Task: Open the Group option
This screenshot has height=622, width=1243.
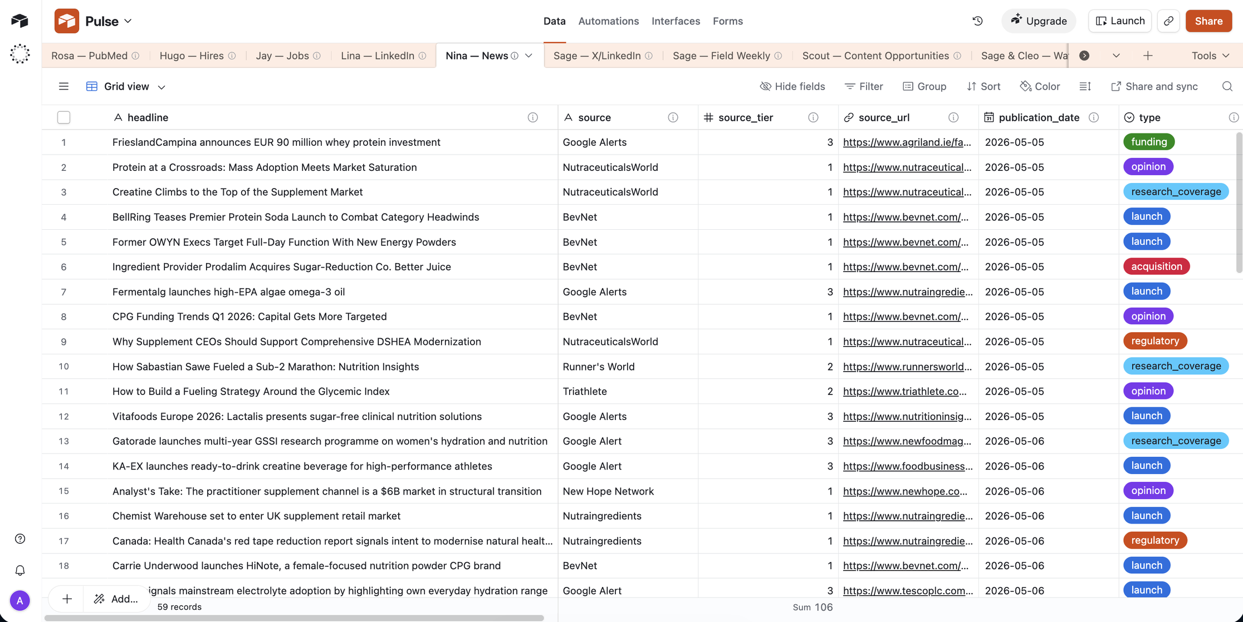Action: [924, 86]
